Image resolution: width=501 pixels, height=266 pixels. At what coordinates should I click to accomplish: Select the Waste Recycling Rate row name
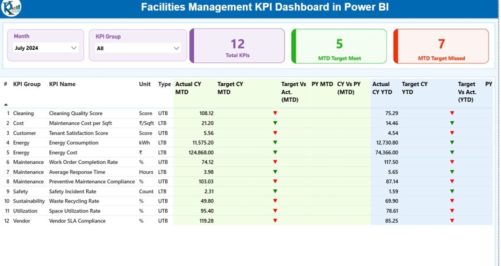[x=74, y=201]
